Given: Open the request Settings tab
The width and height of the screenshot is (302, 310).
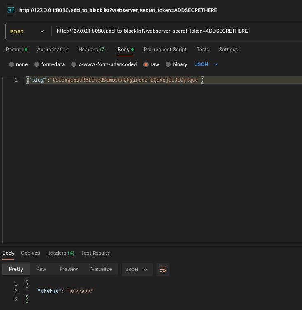Looking at the screenshot, I should [x=228, y=50].
